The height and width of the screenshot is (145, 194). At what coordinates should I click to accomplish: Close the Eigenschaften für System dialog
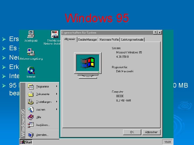(160, 32)
